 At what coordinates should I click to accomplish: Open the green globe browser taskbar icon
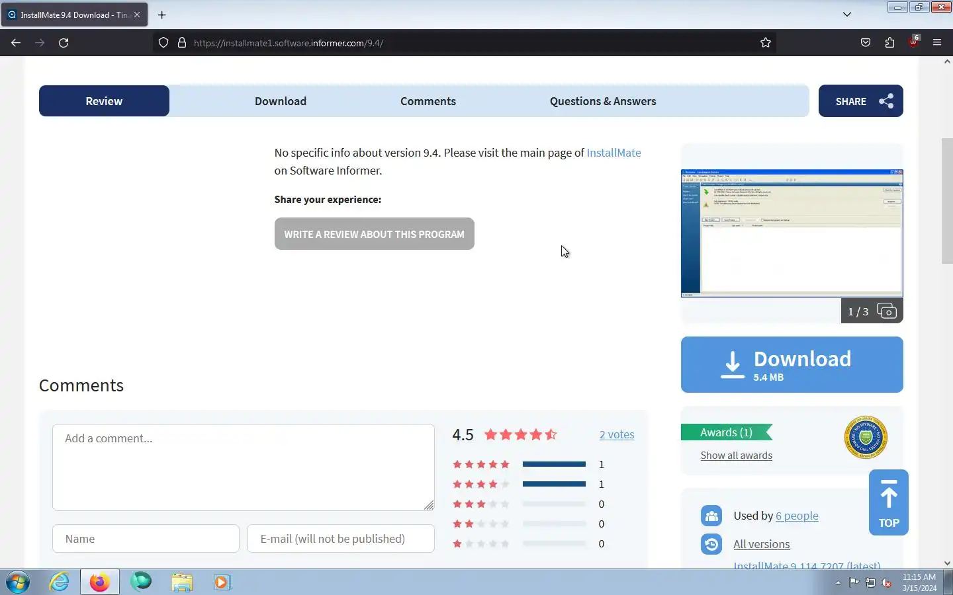coord(140,582)
